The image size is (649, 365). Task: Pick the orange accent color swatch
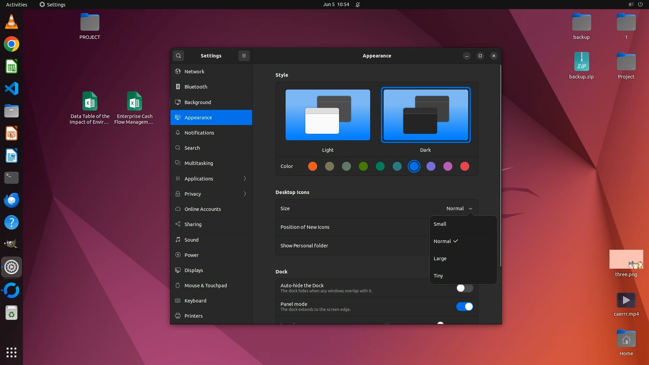[313, 166]
